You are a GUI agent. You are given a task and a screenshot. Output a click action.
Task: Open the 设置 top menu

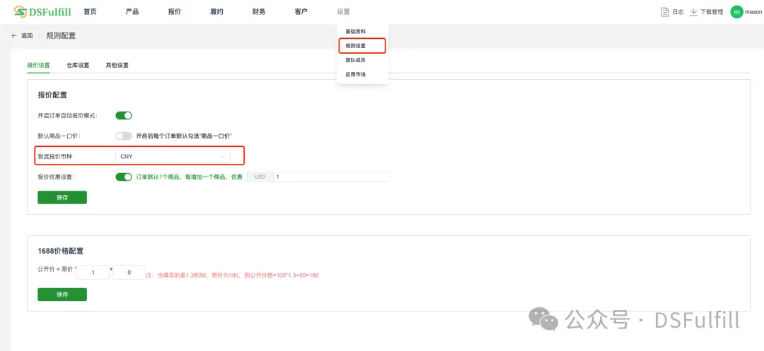pos(343,12)
